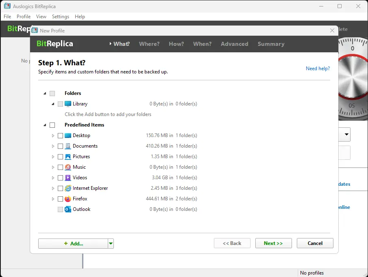Go to the When? wizard step
This screenshot has height=277, width=368.
pyautogui.click(x=203, y=44)
